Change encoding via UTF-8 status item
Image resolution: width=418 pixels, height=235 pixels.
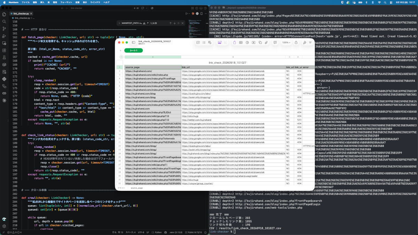point(141,232)
